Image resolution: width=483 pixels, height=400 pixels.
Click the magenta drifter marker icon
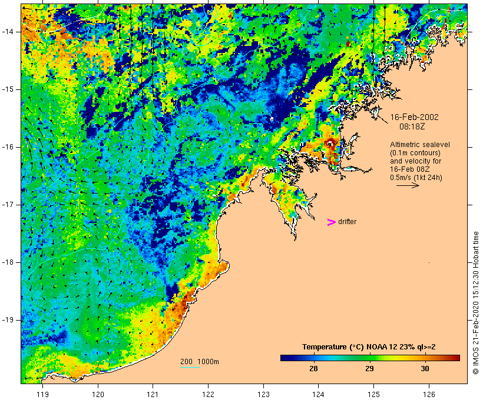coord(332,222)
